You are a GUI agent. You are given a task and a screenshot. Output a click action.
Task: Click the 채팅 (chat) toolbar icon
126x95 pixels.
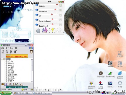coord(15,51)
